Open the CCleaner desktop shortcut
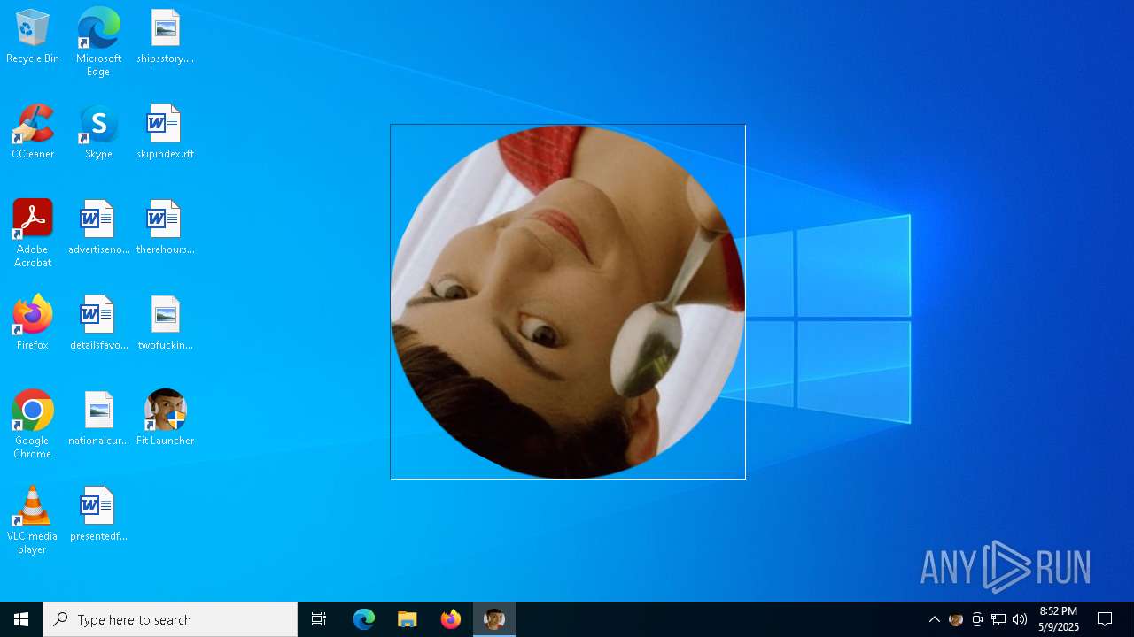Image resolution: width=1134 pixels, height=637 pixels. 33,133
